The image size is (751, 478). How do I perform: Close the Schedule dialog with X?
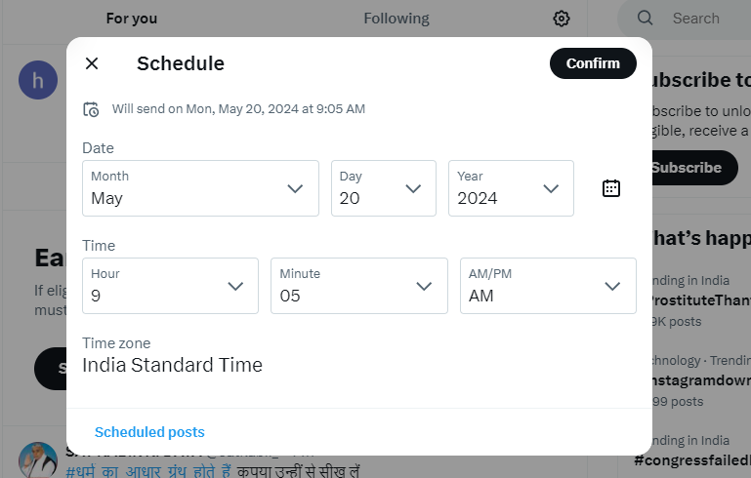point(92,63)
